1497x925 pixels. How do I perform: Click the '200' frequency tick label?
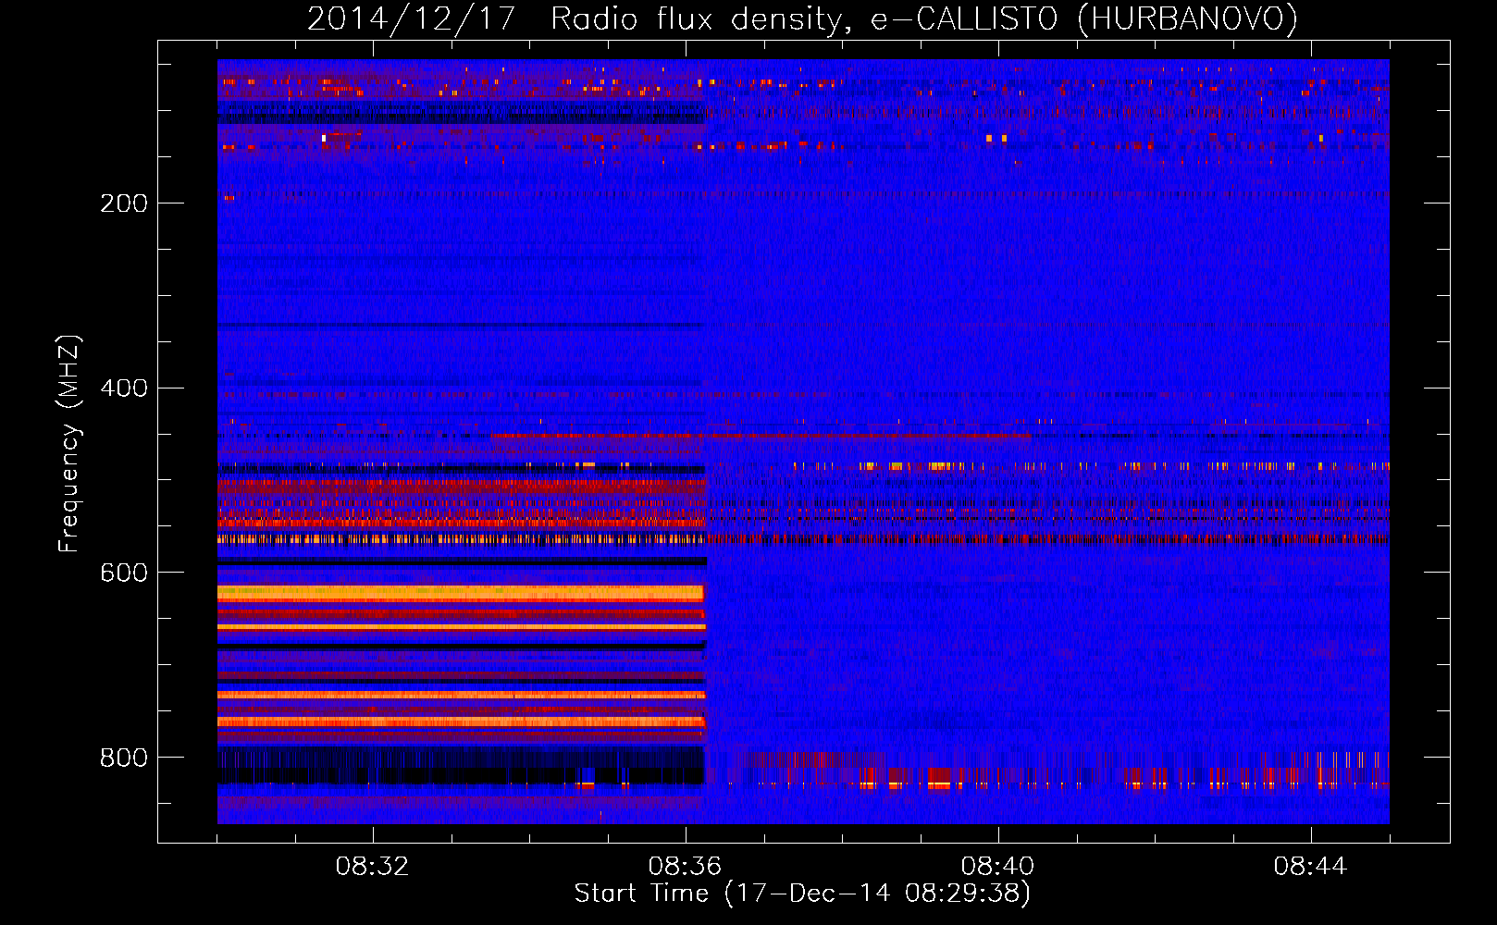point(124,203)
